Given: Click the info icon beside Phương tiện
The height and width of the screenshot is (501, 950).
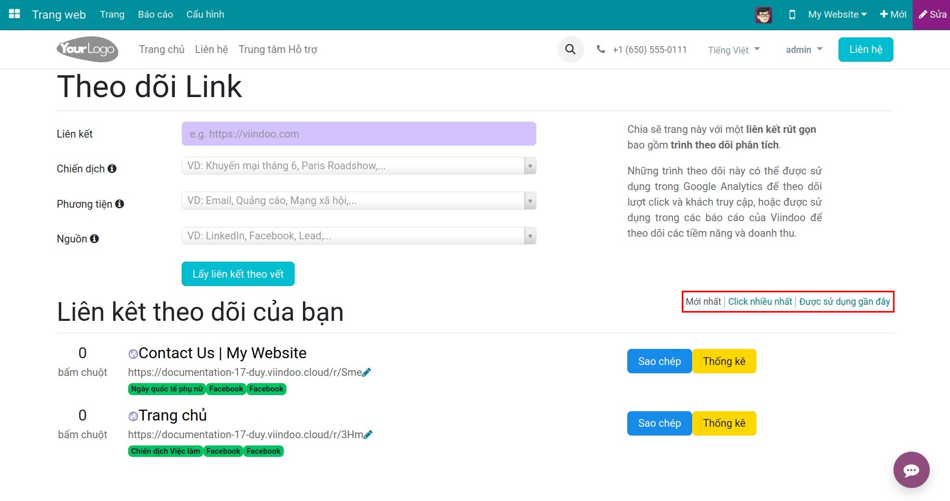Looking at the screenshot, I should coord(119,204).
